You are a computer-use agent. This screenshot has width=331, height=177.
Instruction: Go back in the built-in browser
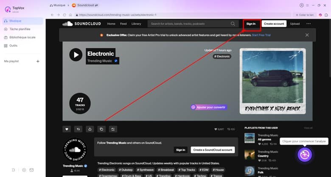click(x=52, y=15)
